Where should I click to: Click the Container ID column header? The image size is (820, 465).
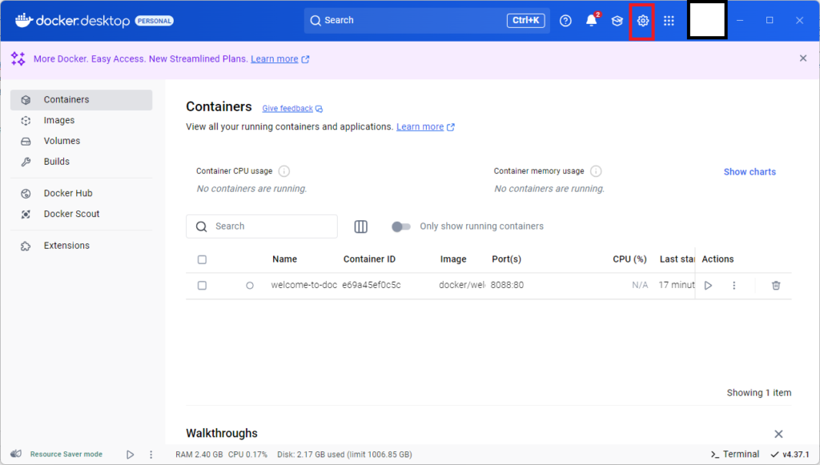click(x=369, y=259)
